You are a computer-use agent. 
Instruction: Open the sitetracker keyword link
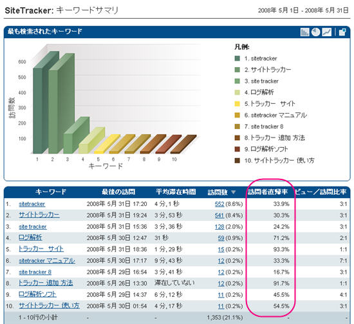[x=32, y=204]
